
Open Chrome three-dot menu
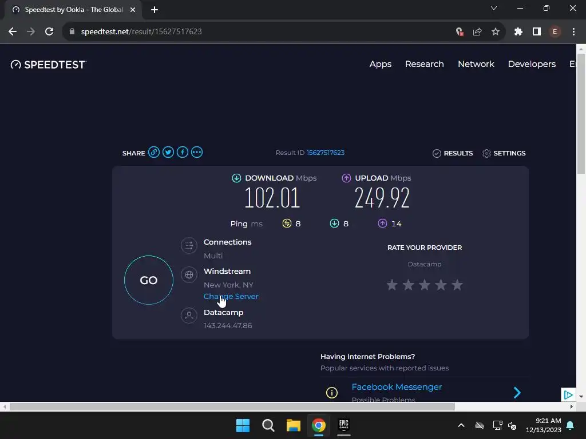tap(573, 32)
